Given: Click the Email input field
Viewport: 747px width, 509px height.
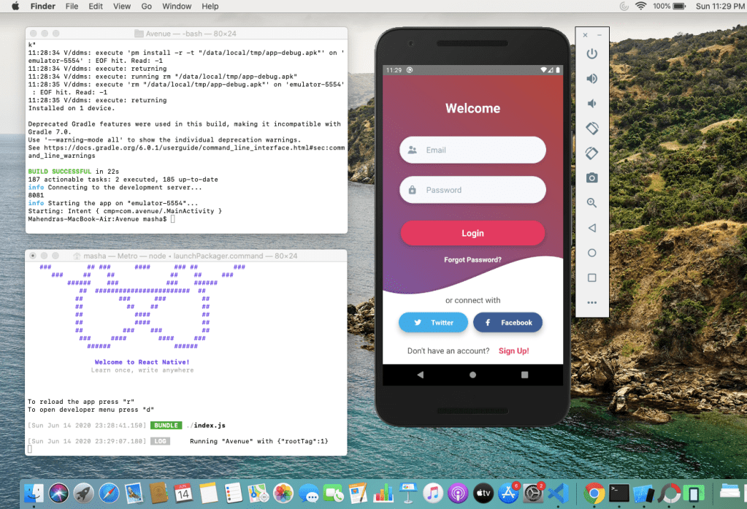Looking at the screenshot, I should pos(472,150).
